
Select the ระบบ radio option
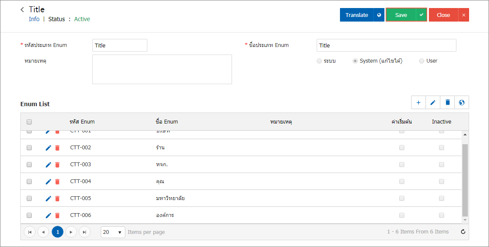(319, 61)
